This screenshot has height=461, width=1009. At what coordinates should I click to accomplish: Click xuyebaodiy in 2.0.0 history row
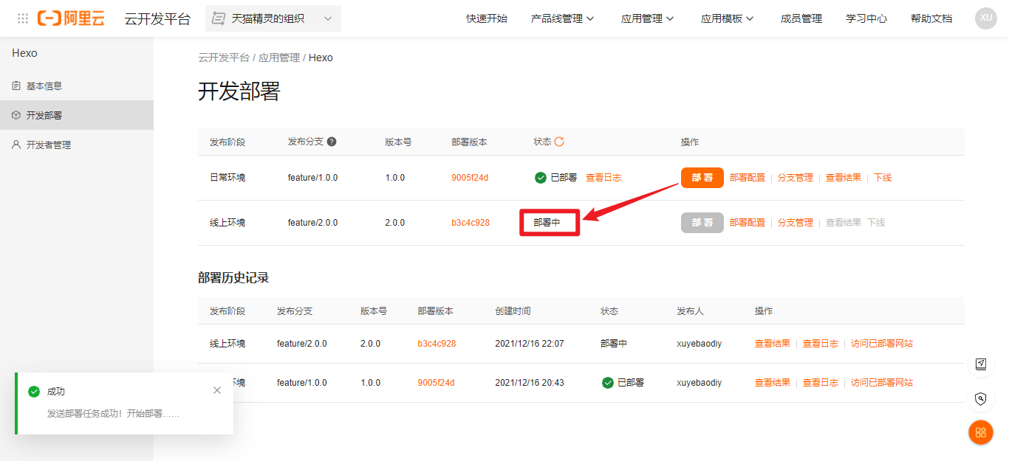pyautogui.click(x=700, y=344)
